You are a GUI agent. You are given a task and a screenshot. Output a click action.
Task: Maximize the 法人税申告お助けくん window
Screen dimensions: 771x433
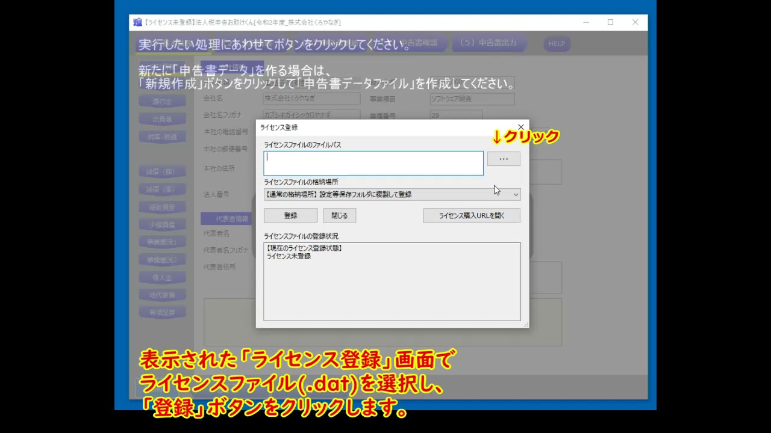[610, 22]
